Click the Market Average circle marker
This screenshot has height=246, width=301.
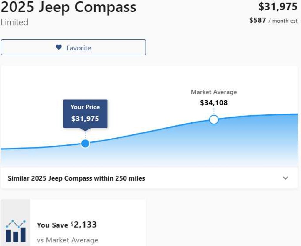tap(214, 119)
